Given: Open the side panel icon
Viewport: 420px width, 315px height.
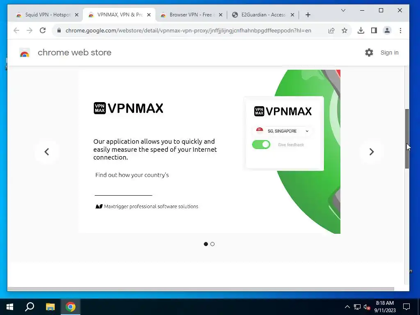Looking at the screenshot, I should click(374, 30).
